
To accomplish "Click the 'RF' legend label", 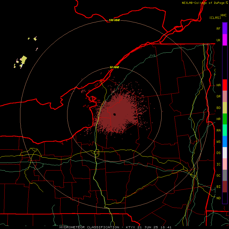I will [218, 28].
